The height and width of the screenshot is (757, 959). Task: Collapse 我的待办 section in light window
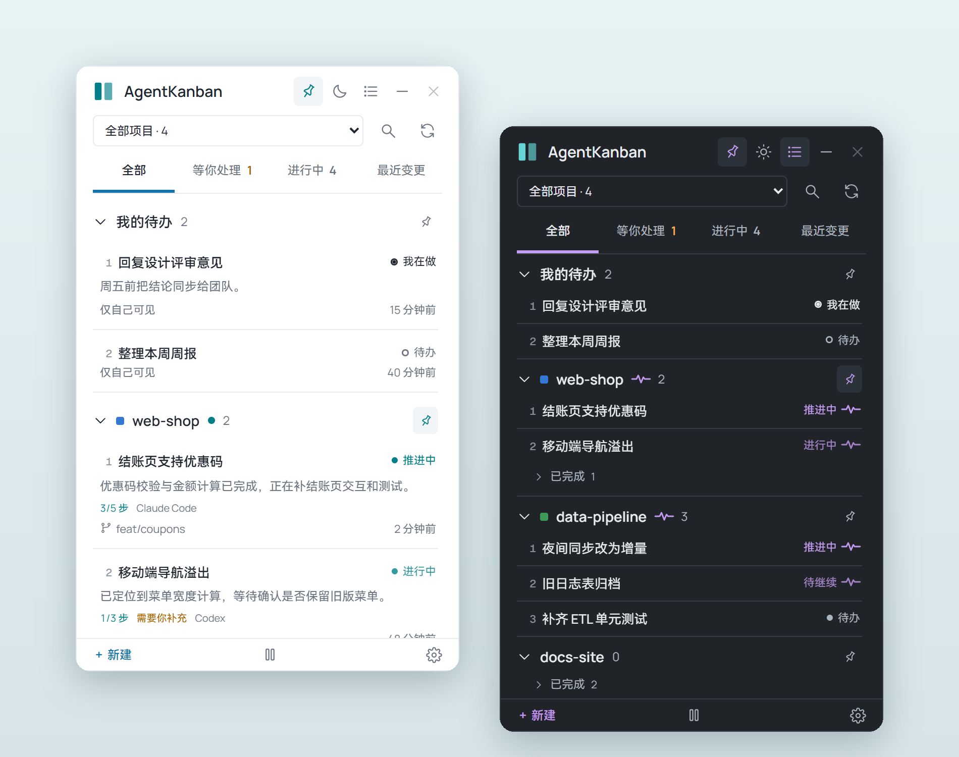point(100,222)
